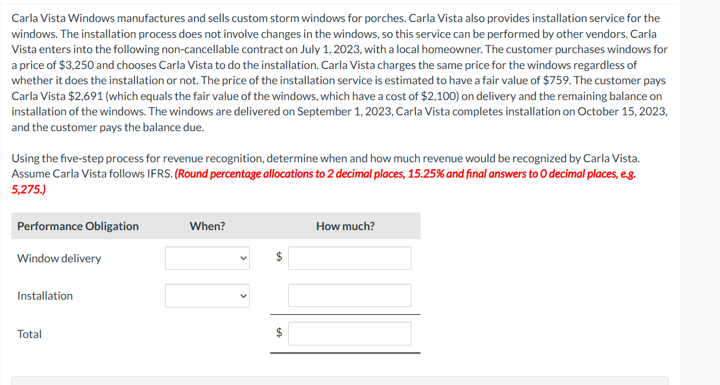The height and width of the screenshot is (385, 720).
Task: Select the Window delivery row label
Action: (x=59, y=258)
